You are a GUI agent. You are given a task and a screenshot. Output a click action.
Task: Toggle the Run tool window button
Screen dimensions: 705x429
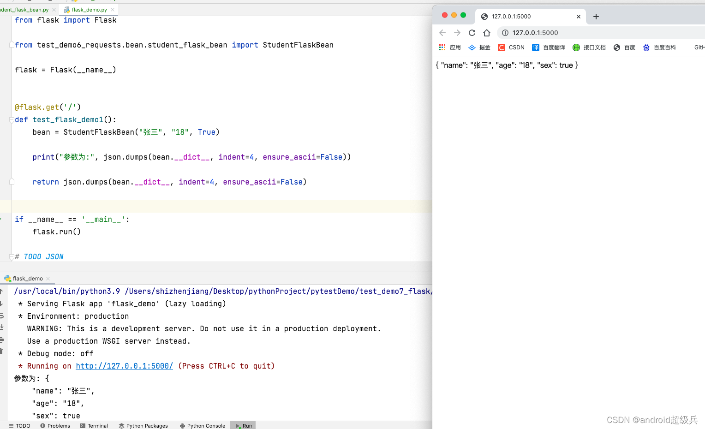243,426
